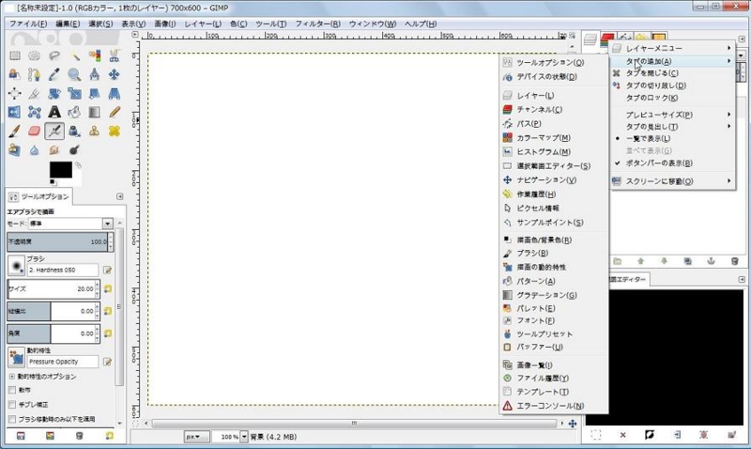Select the Select by Color tool

coord(95,55)
